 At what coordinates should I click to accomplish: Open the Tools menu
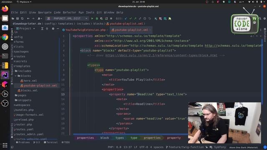point(90,12)
